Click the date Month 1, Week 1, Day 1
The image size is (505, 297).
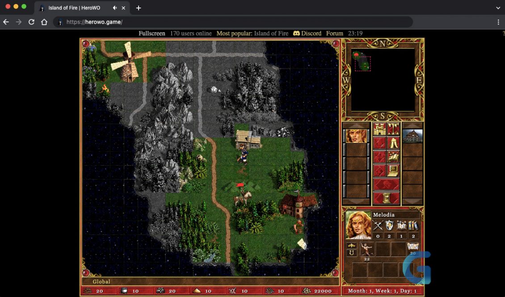382,291
